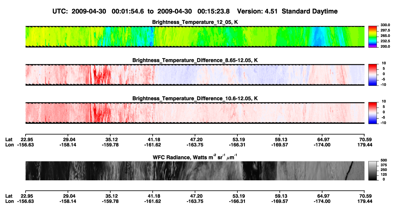The image size is (405, 208).
Task: Click upper axis longitude value -156.63
Action: [x=26, y=145]
